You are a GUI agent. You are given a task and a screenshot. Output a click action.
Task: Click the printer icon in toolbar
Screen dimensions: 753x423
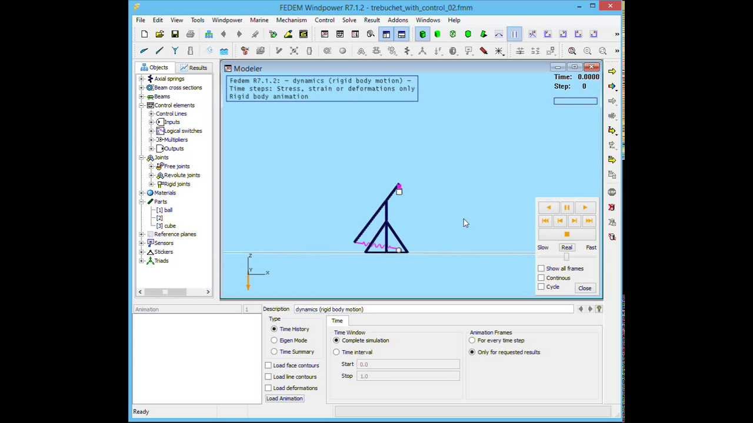tap(190, 34)
